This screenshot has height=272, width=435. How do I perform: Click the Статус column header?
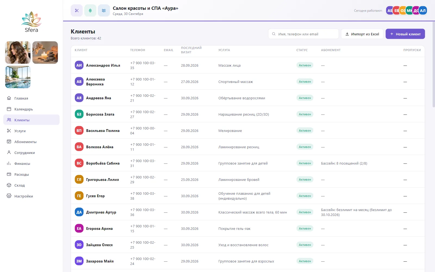pyautogui.click(x=302, y=50)
